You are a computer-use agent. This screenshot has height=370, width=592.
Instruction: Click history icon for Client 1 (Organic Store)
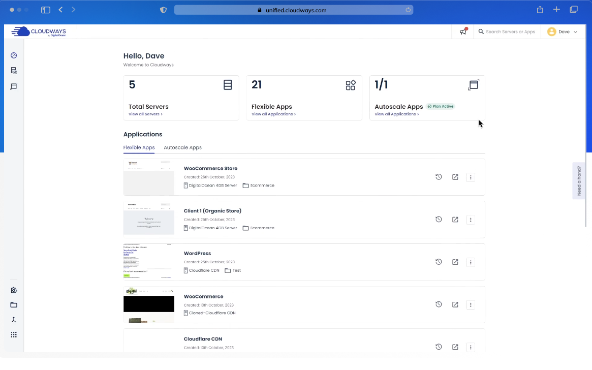[x=439, y=220]
